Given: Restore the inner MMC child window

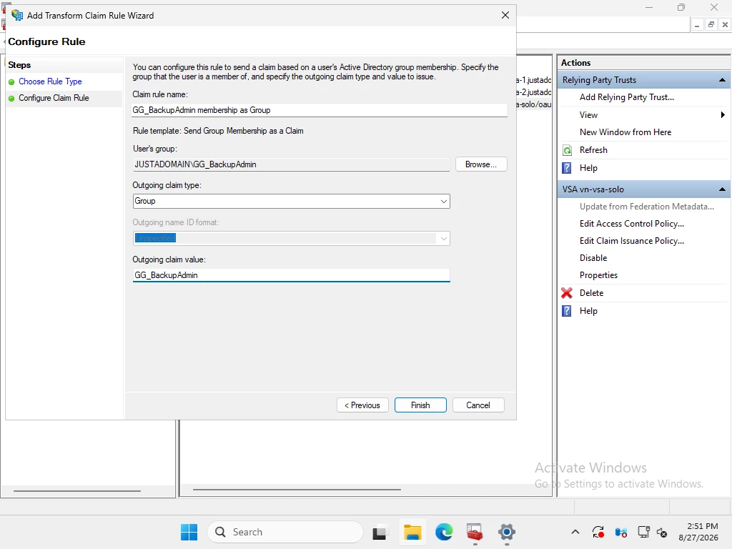Looking at the screenshot, I should pyautogui.click(x=711, y=25).
